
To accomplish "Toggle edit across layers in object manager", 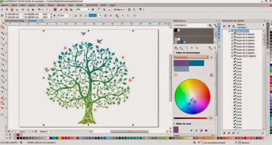I will click(x=229, y=26).
